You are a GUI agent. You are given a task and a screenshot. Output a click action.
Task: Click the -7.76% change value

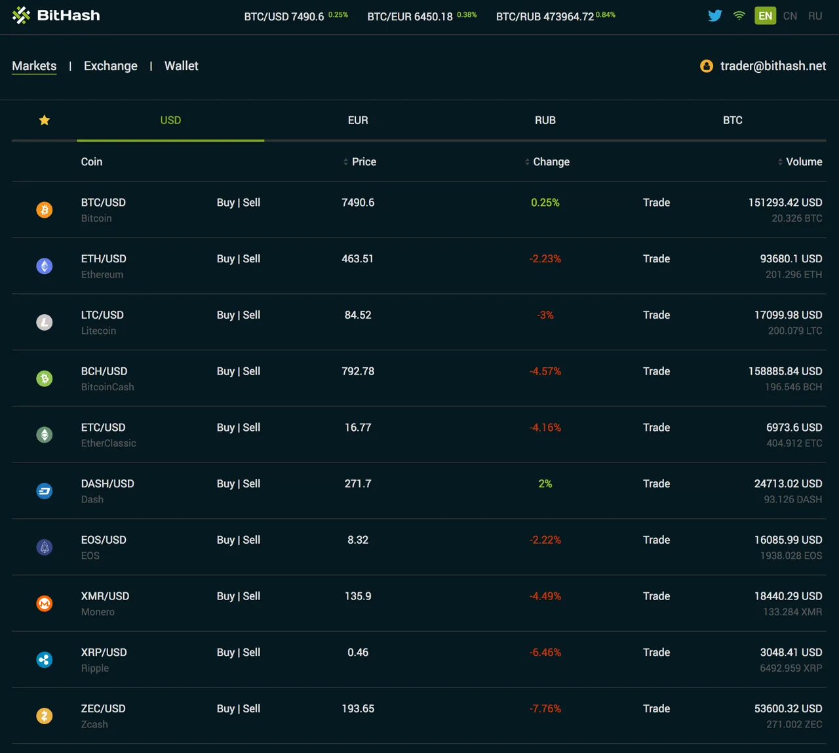pos(545,709)
